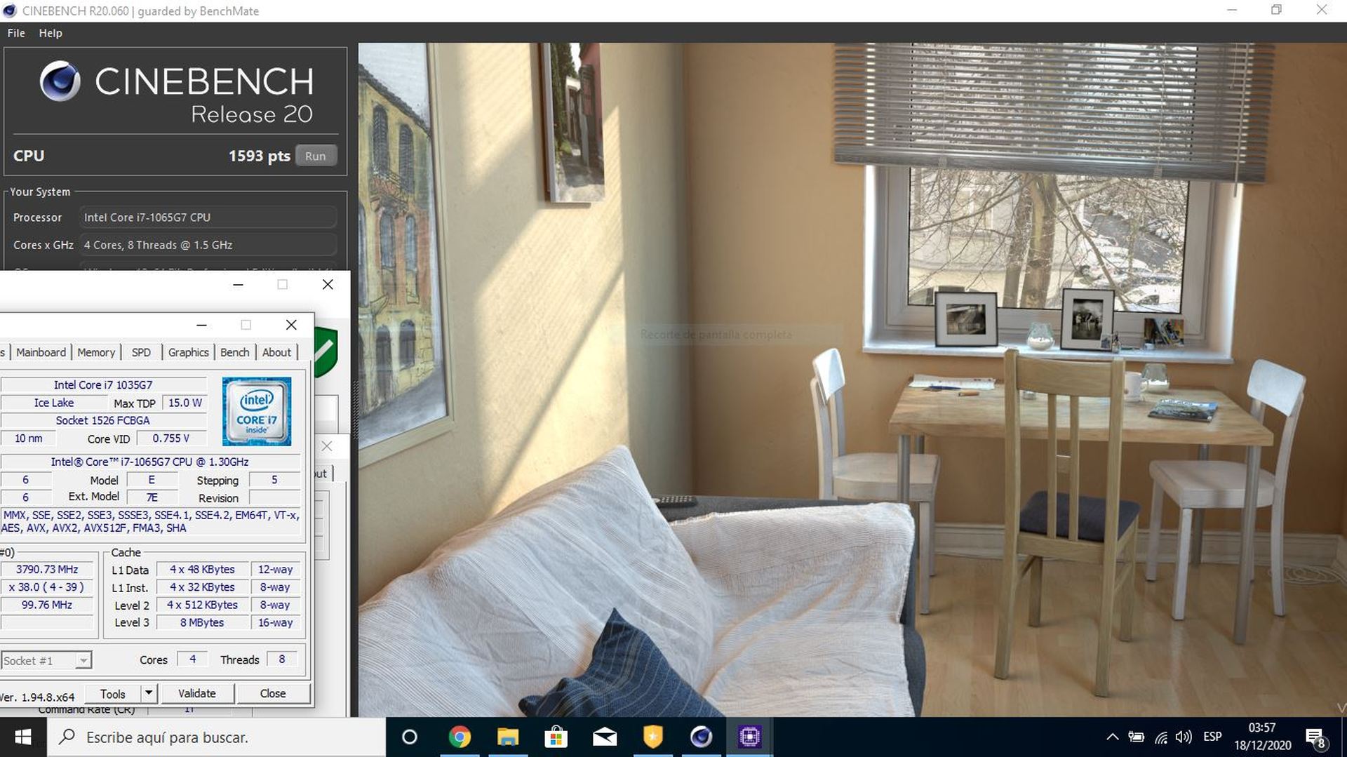Click the specification i7-1065G7 CPU @ 1.30GHz
The width and height of the screenshot is (1347, 757).
(149, 462)
